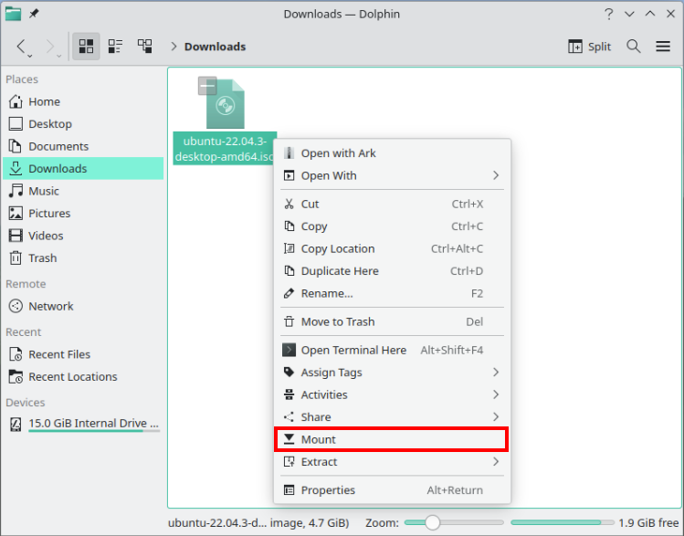684x536 pixels.
Task: Click the Network globe icon
Action: [16, 306]
